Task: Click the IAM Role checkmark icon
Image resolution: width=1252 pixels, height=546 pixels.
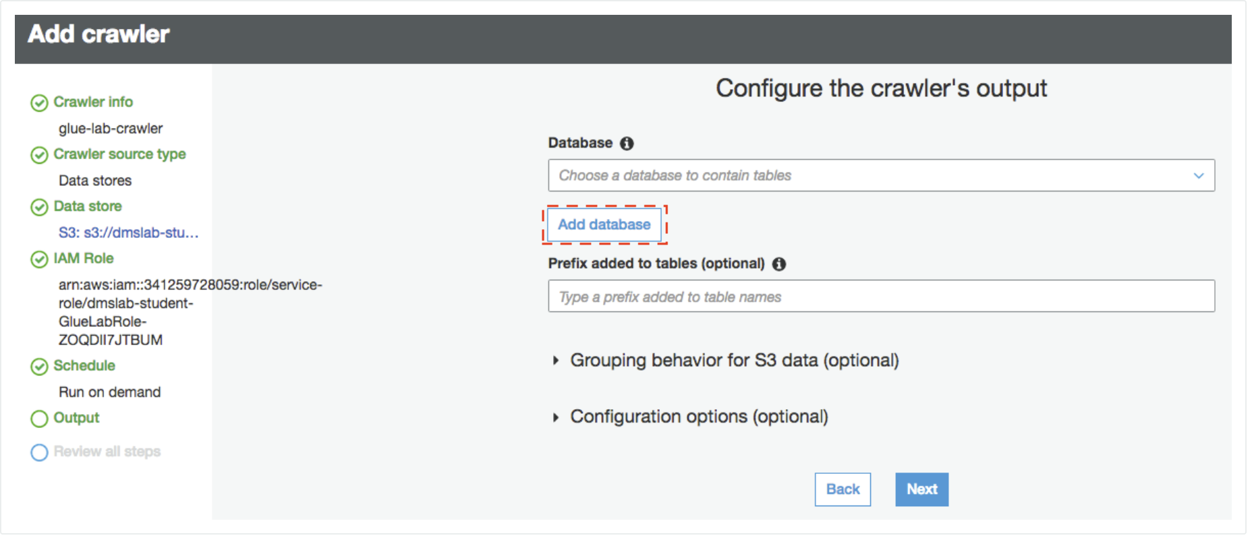Action: pyautogui.click(x=39, y=260)
